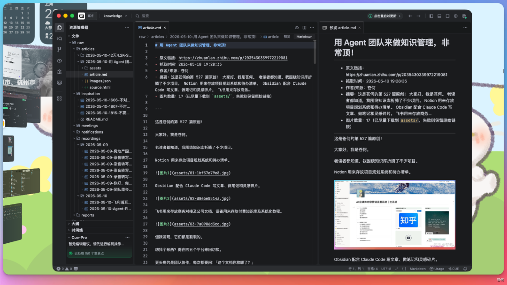Expand the 大纲 outline section

tap(100, 224)
